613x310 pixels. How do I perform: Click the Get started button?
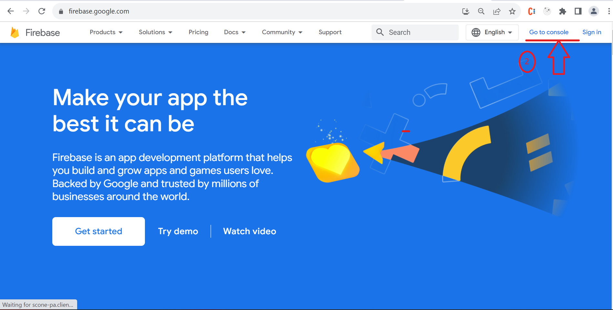[98, 231]
